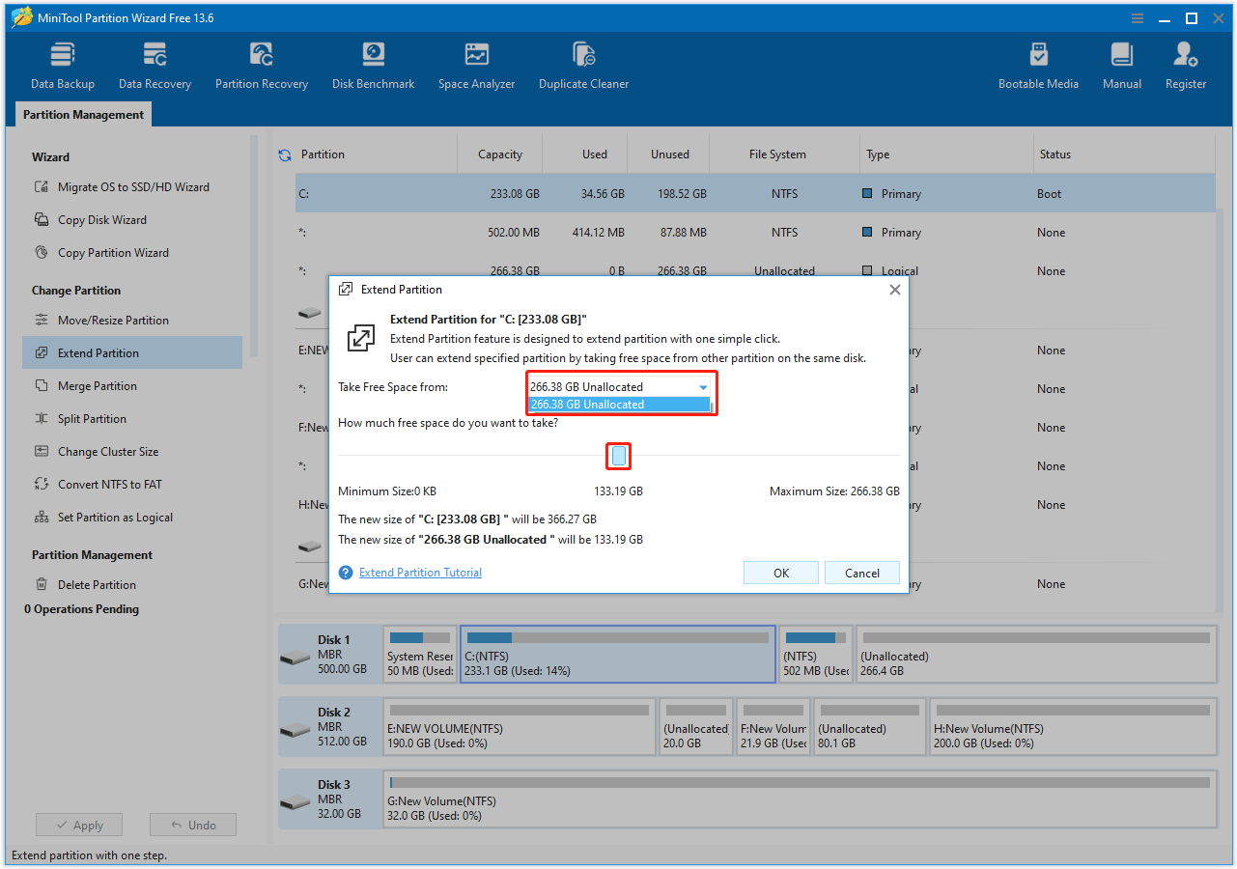The image size is (1237, 869).
Task: Select E:NEW VOLUME block on Disk 2
Action: [520, 727]
